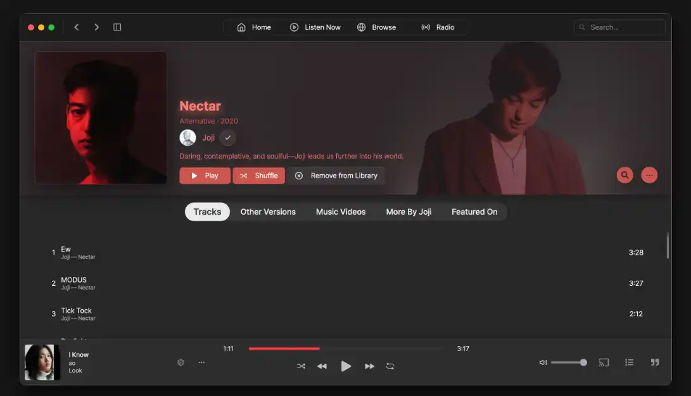Skip to next track

369,366
